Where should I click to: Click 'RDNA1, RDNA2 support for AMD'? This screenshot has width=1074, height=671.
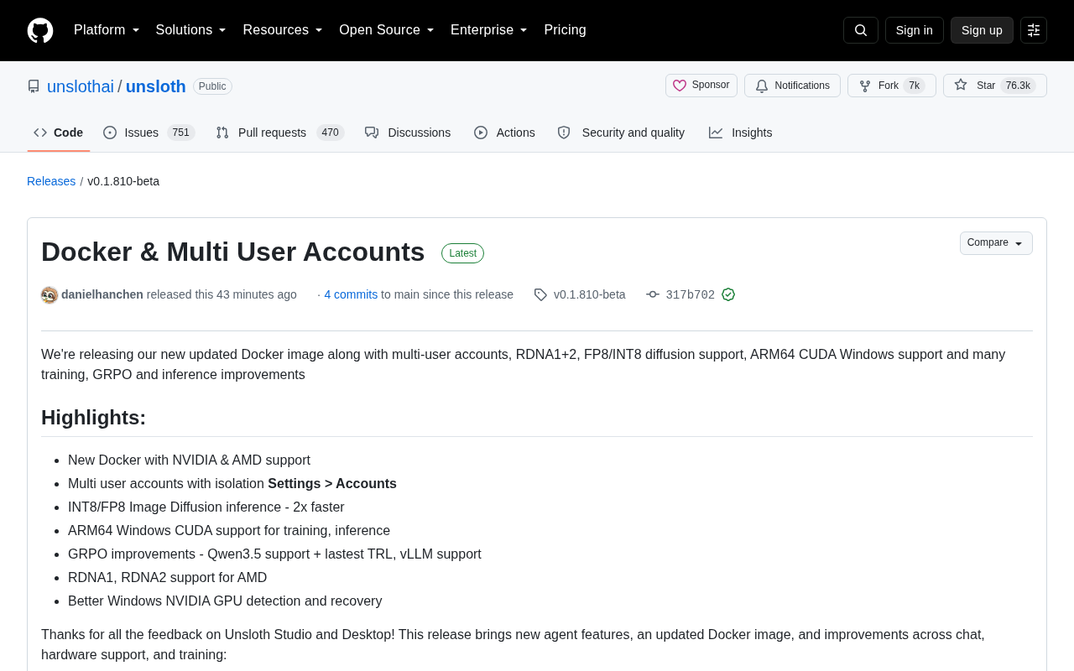(167, 578)
